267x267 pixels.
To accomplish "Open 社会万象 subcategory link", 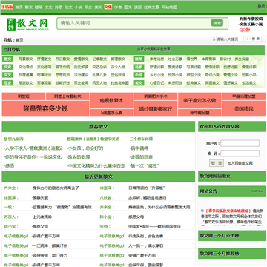I will (175, 59).
